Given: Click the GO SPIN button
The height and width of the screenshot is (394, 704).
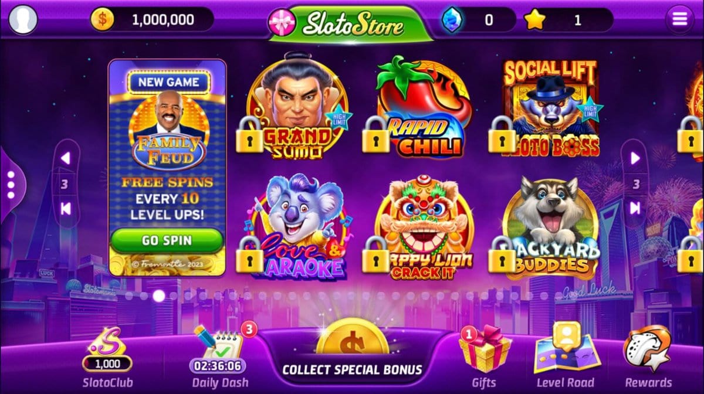Looking at the screenshot, I should coord(167,240).
